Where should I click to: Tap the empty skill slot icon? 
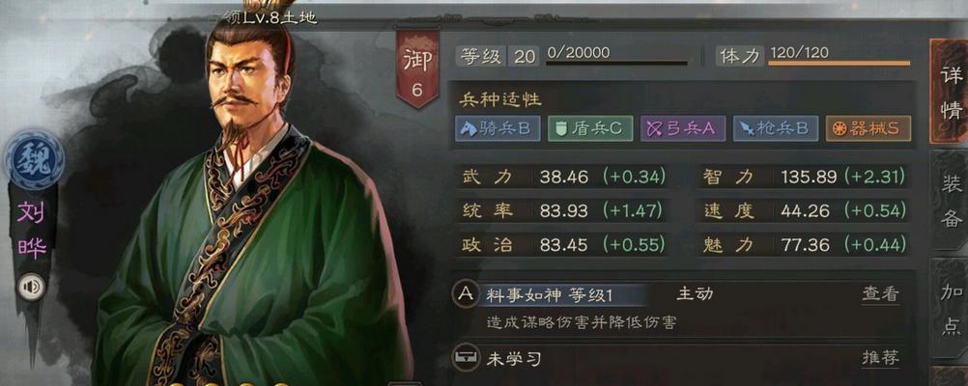pos(466,358)
